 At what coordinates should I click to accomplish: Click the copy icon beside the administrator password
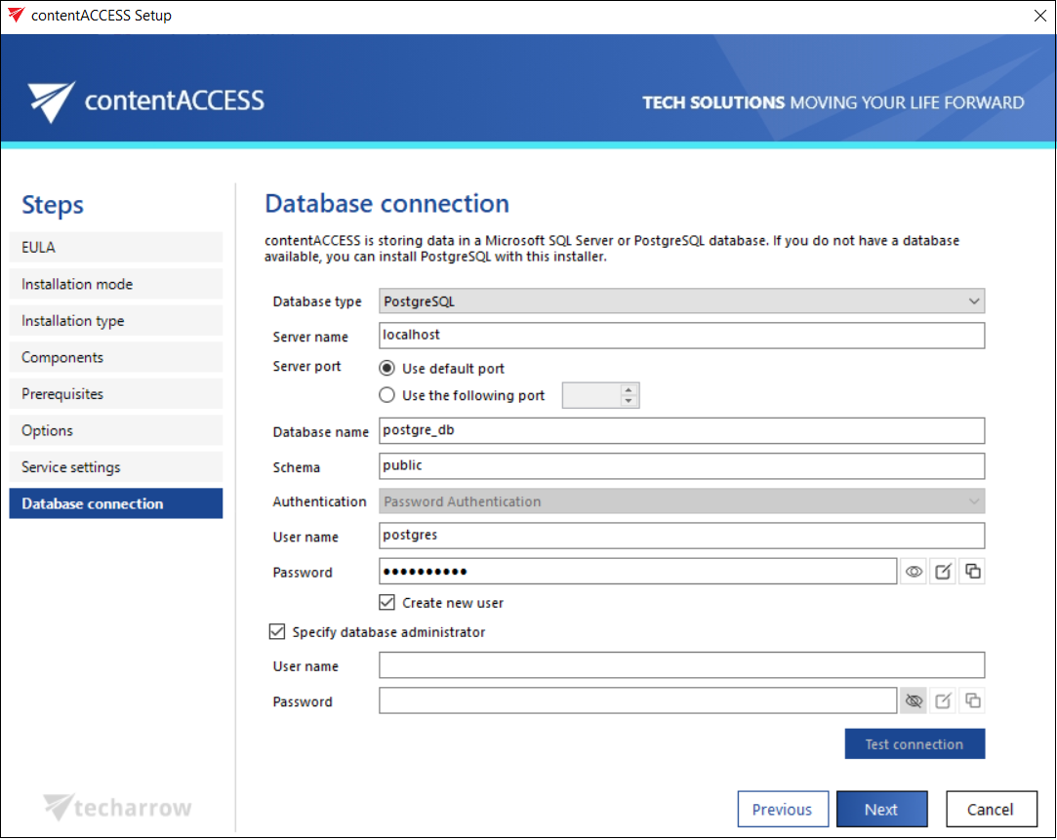972,700
